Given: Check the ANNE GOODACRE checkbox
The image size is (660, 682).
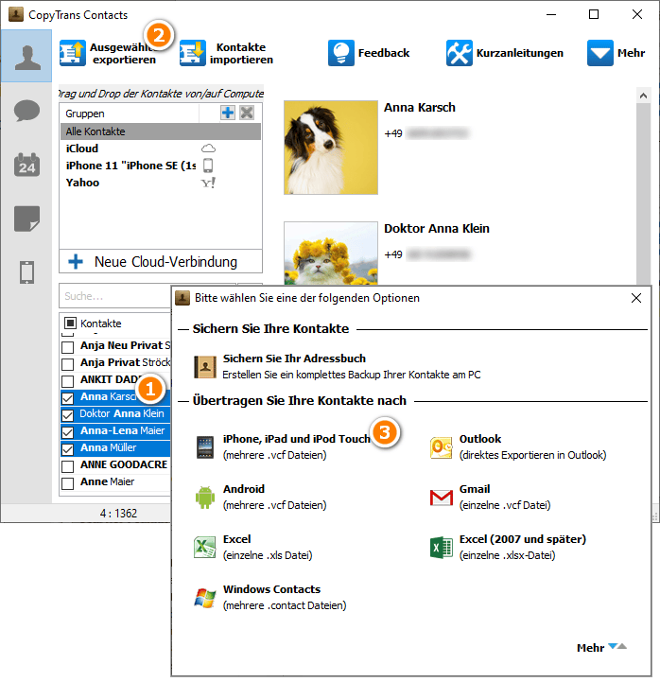Looking at the screenshot, I should tap(67, 466).
